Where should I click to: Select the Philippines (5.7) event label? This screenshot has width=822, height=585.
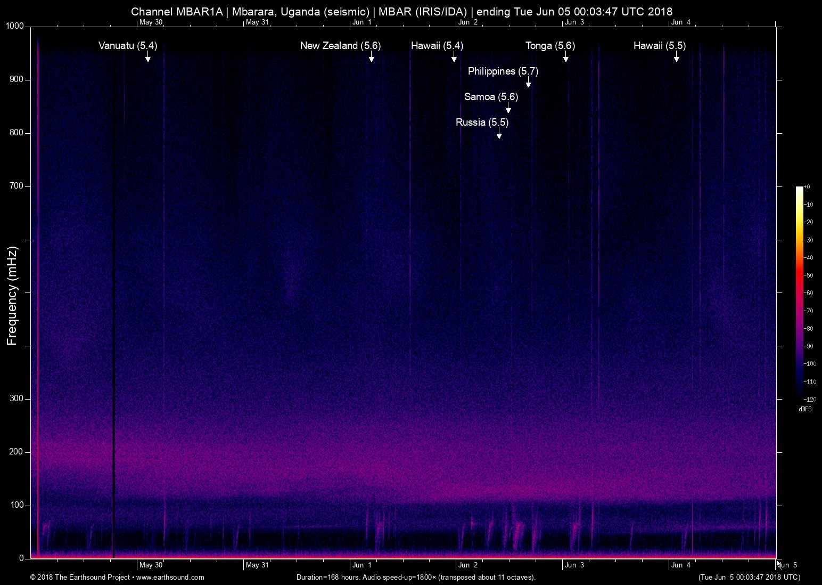[503, 71]
